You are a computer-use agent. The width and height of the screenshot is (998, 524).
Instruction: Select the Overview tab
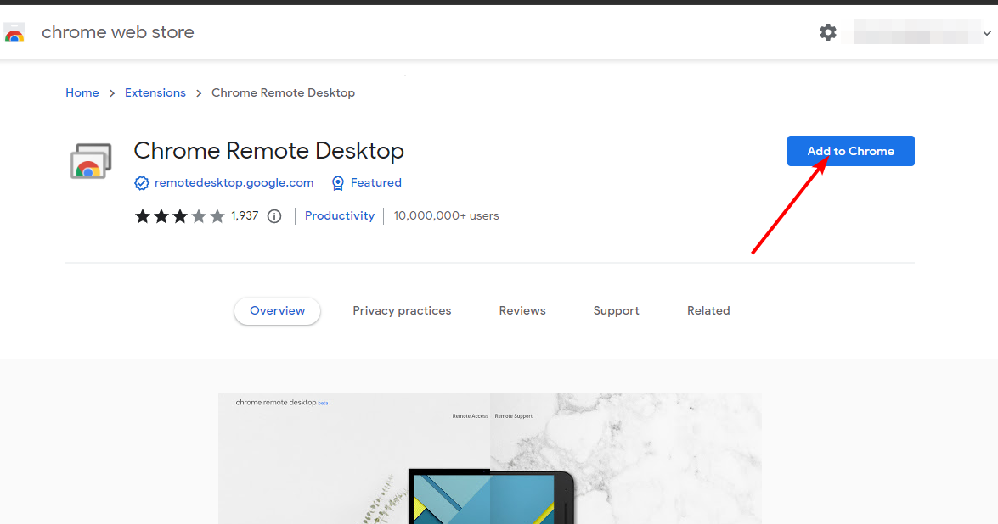click(x=277, y=310)
